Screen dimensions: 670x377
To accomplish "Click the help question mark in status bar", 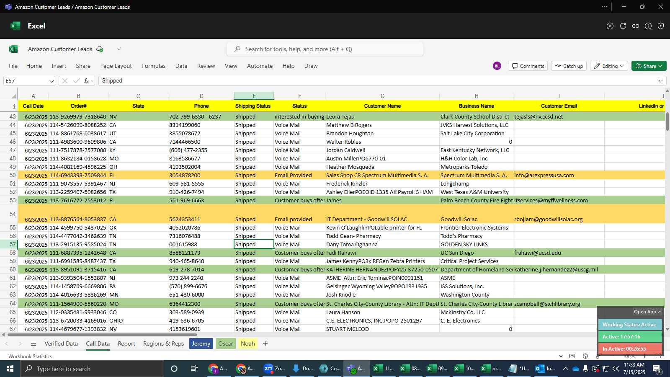I will (x=585, y=356).
